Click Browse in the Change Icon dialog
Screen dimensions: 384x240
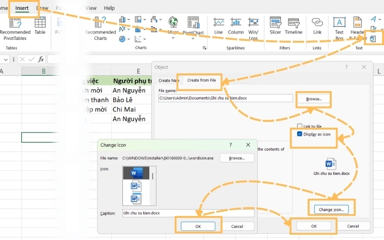click(237, 158)
